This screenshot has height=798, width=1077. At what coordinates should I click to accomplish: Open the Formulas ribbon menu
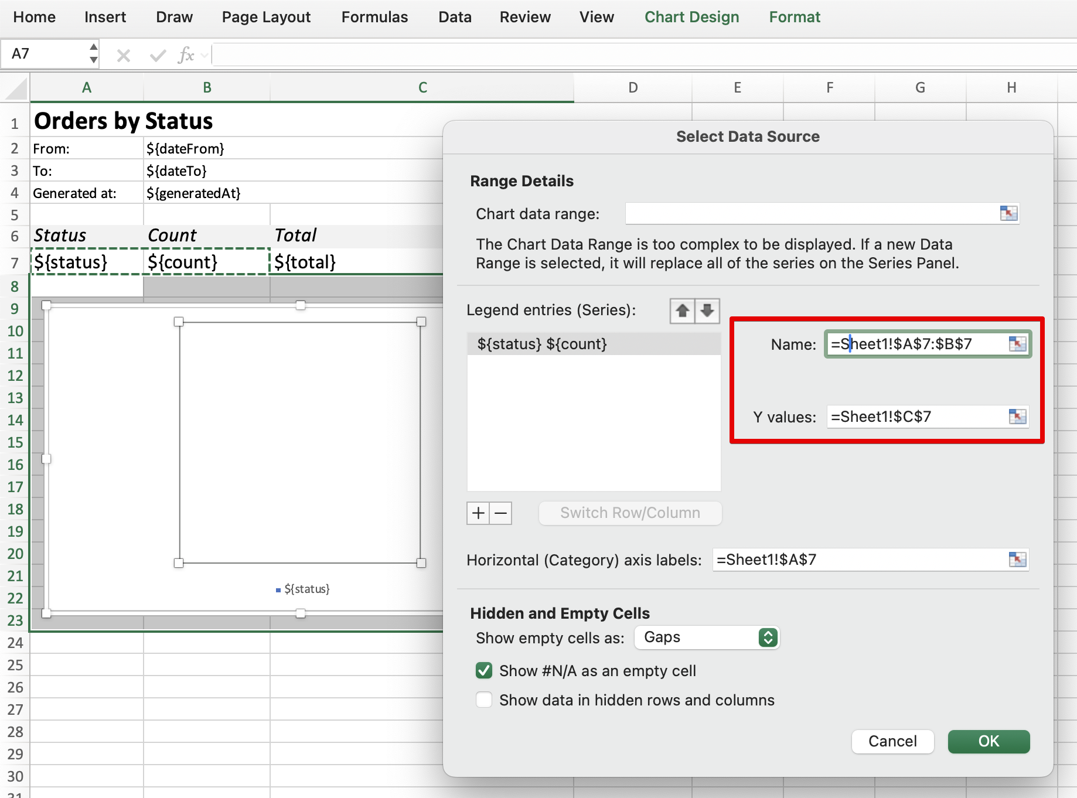374,17
